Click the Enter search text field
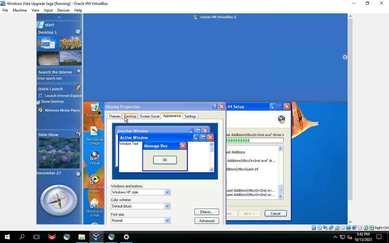This screenshot has width=389, height=243. tap(59, 78)
